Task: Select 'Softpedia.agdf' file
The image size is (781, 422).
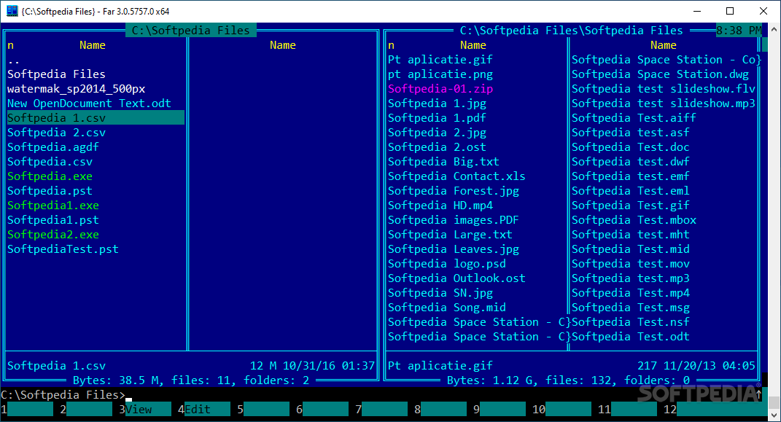Action: click(x=53, y=147)
